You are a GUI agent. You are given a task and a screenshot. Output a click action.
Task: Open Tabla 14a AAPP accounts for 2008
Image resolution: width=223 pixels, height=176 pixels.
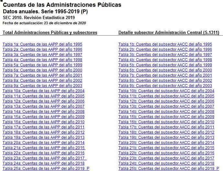point(43,112)
